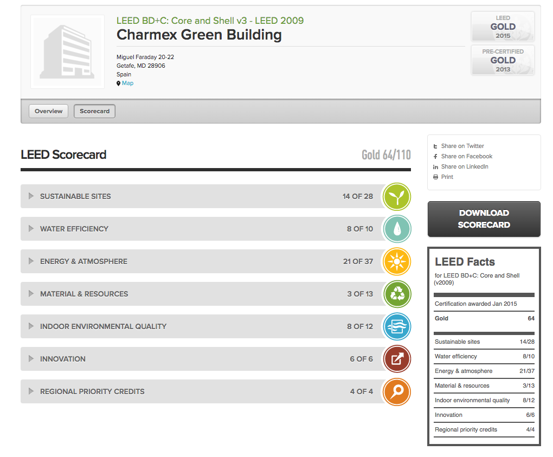Click the Water Efficiency droplet icon
Image resolution: width=553 pixels, height=457 pixels.
[397, 229]
